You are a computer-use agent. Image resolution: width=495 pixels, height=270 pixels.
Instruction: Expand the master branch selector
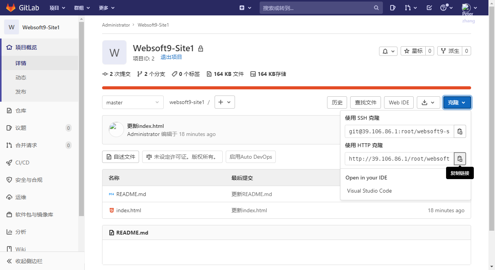pyautogui.click(x=133, y=102)
